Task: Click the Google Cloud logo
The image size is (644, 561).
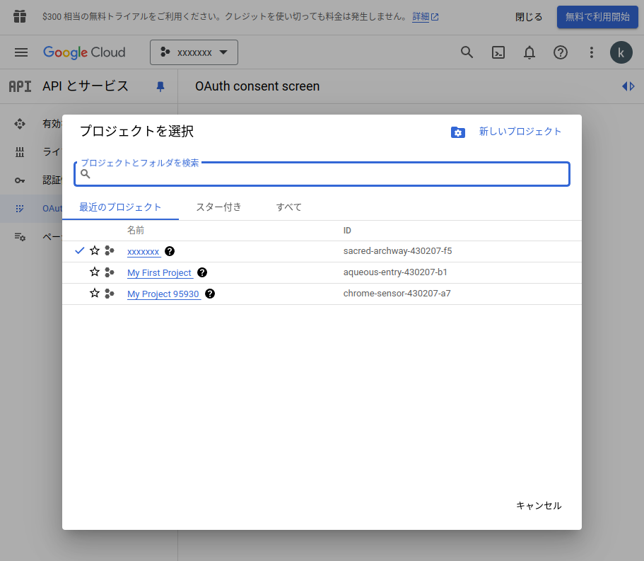Action: click(84, 52)
